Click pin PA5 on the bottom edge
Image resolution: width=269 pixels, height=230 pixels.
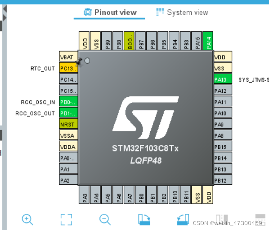tap(107, 195)
